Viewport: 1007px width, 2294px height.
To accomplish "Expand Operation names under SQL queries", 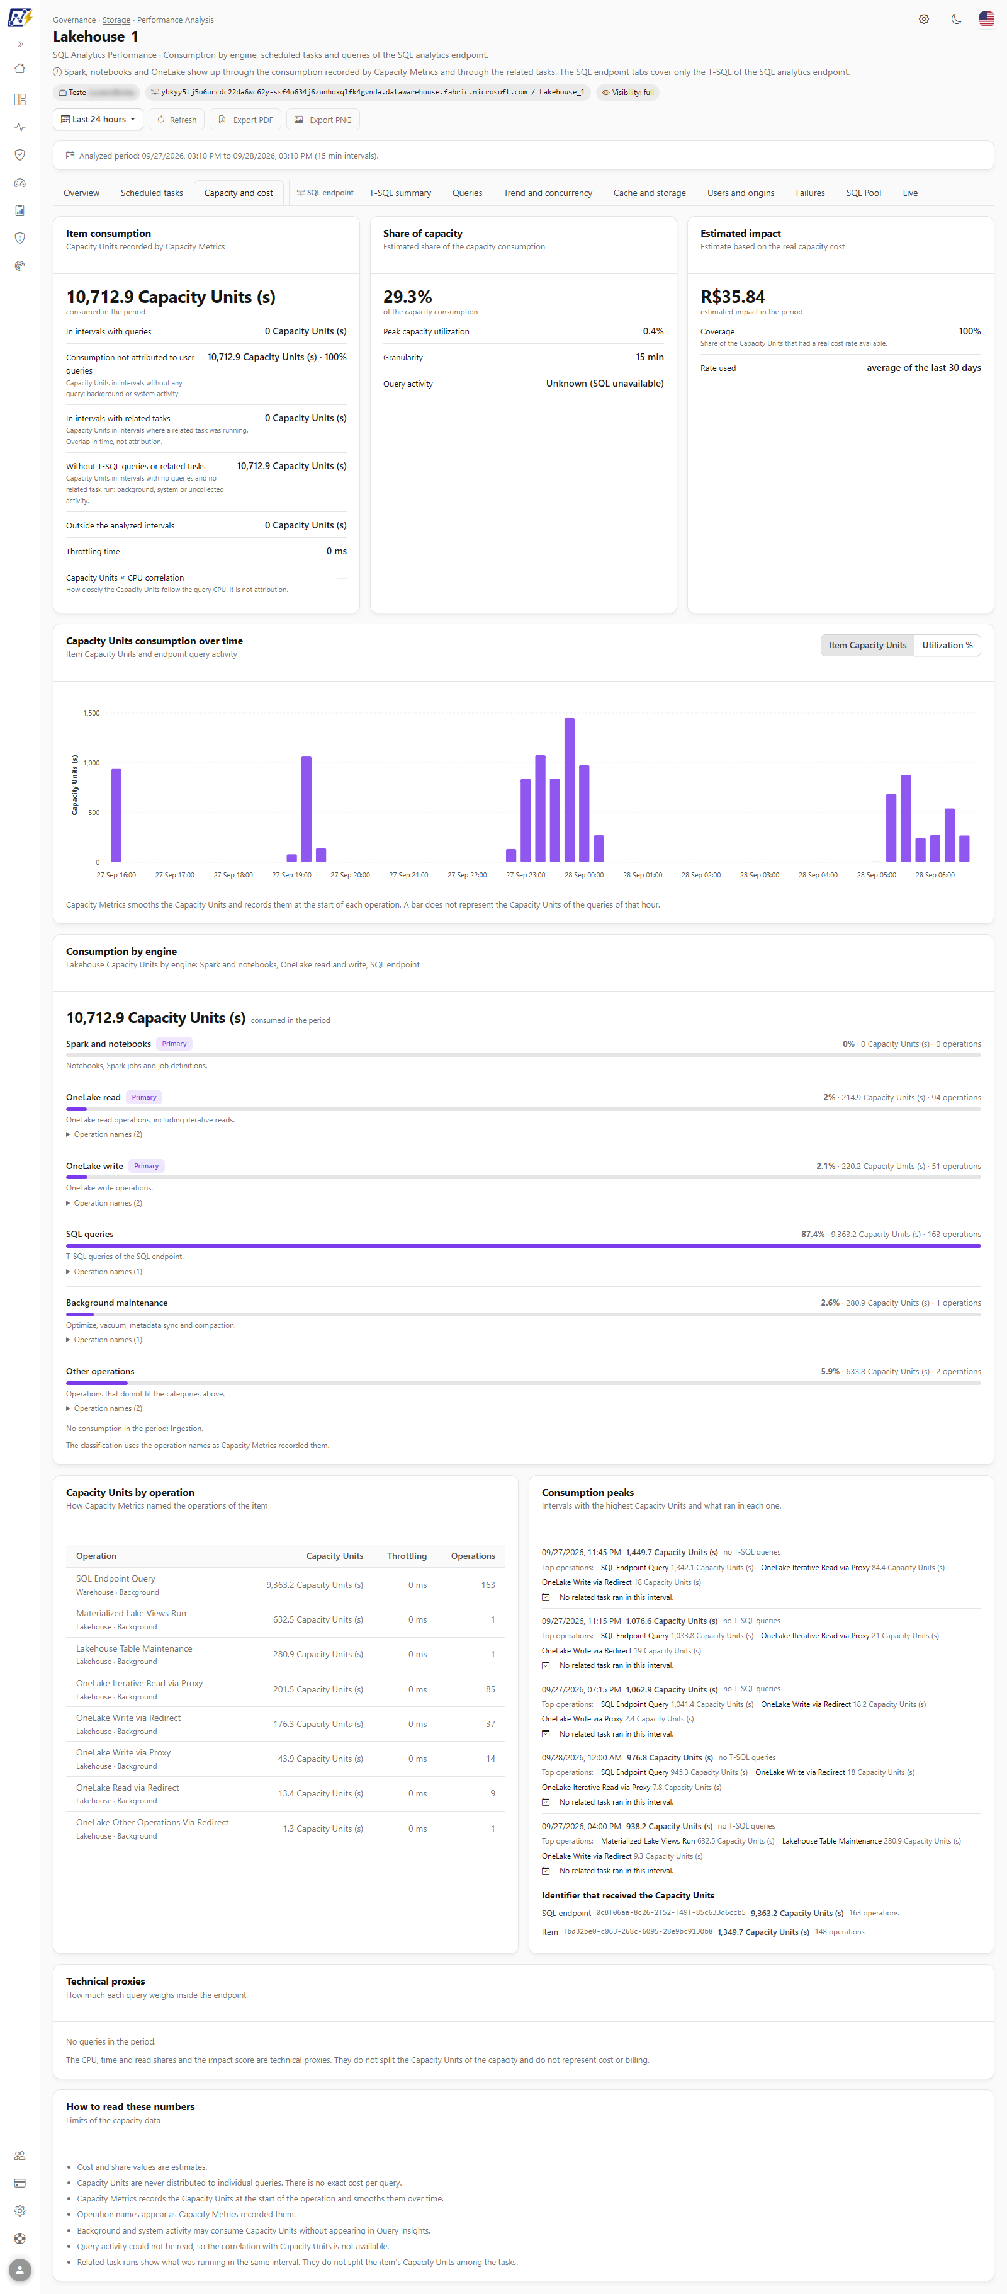I will [x=104, y=1271].
